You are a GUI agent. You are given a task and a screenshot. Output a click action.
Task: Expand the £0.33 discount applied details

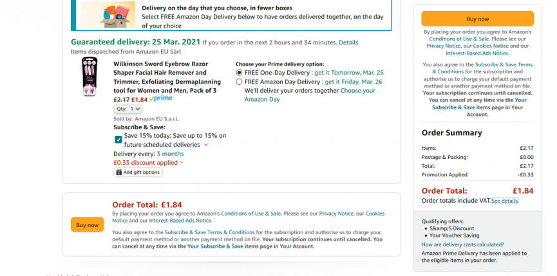click(182, 163)
